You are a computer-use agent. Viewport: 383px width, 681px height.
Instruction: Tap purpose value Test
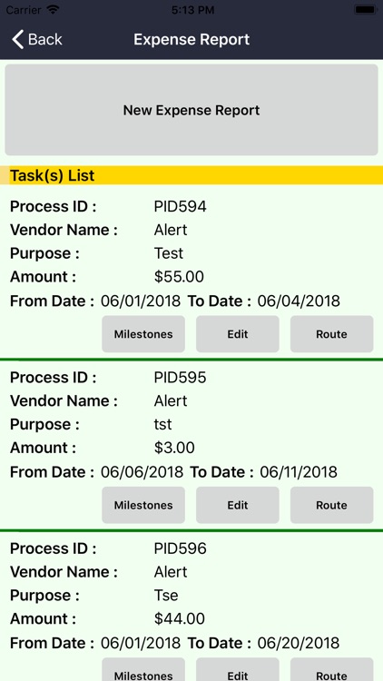pyautogui.click(x=169, y=253)
